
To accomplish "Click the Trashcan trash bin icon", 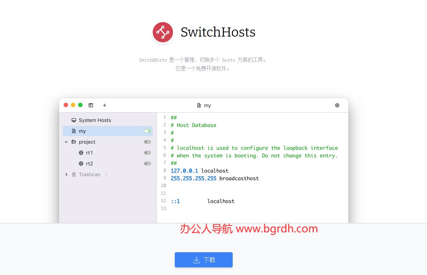I will point(73,174).
